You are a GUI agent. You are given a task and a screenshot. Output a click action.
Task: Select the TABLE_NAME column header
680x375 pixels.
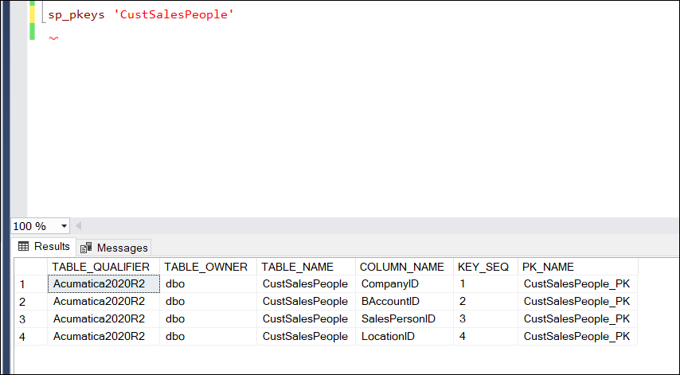coord(298,267)
